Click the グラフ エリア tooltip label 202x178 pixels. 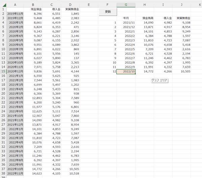click(160, 80)
